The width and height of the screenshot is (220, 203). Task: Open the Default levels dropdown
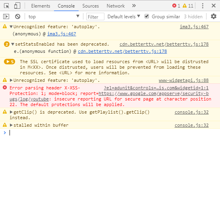[124, 17]
